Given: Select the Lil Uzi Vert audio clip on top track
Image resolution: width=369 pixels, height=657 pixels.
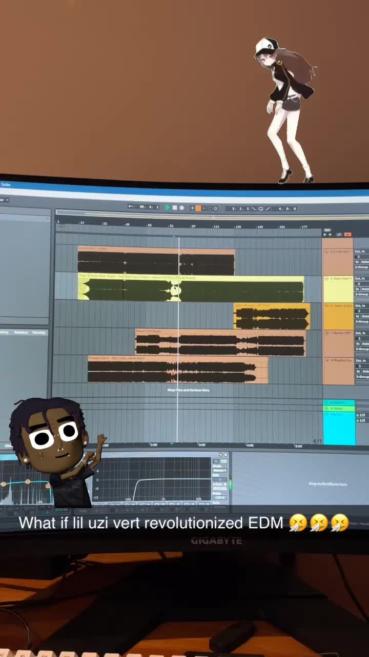Looking at the screenshot, I should click(156, 261).
